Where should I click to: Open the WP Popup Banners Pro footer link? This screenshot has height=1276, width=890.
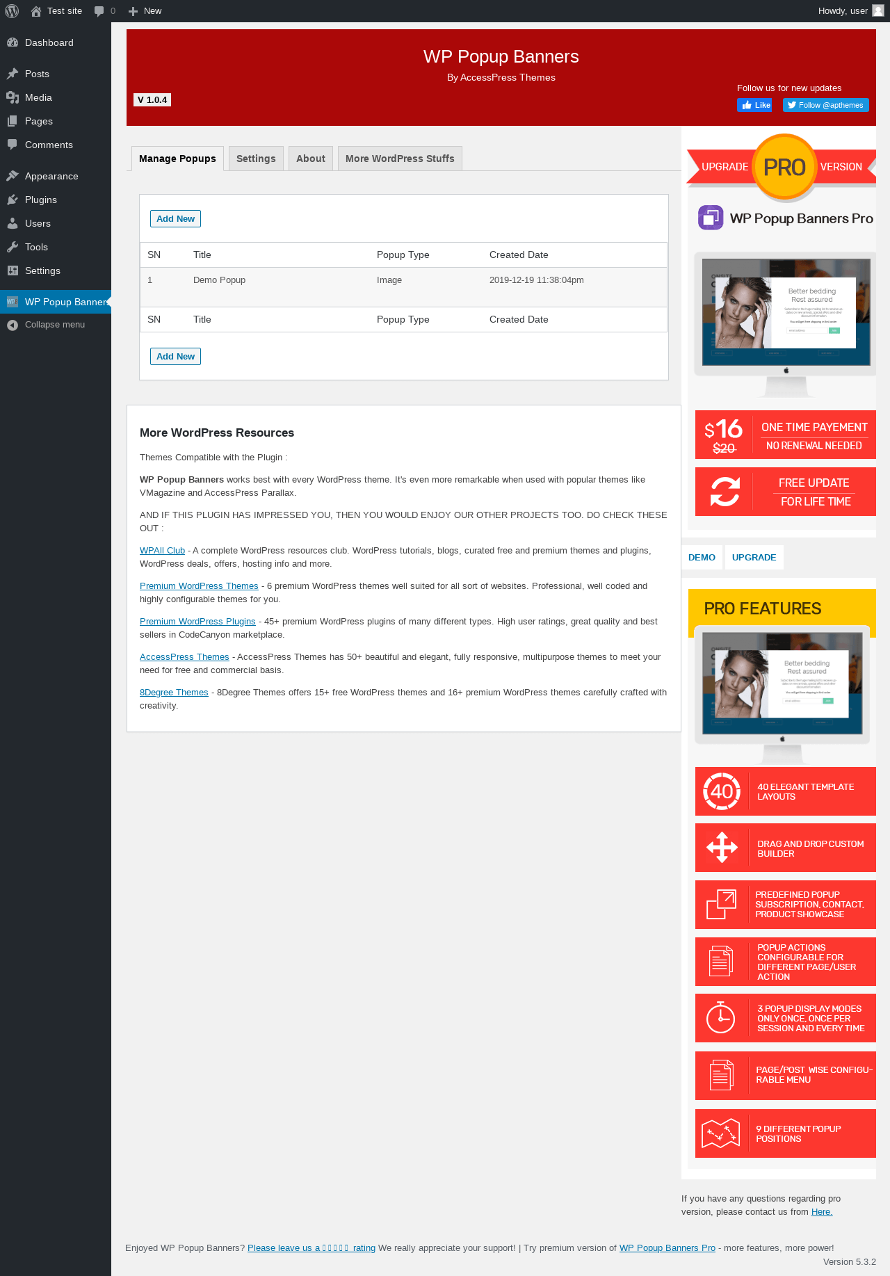click(x=667, y=1248)
